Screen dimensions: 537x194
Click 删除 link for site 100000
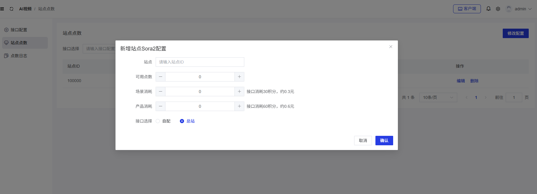click(474, 81)
